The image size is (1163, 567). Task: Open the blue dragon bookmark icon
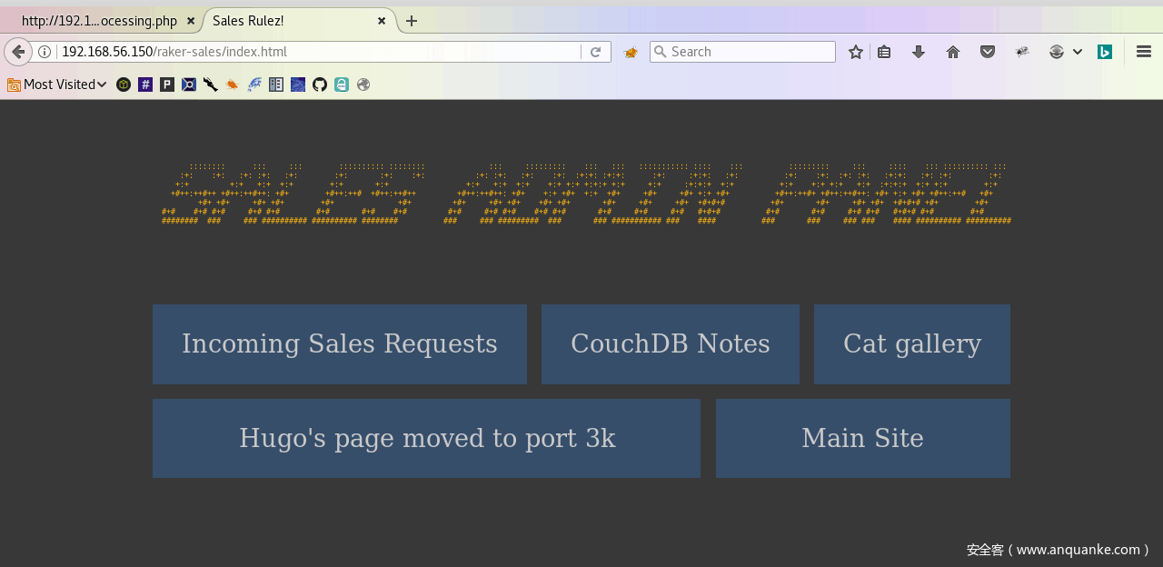(254, 85)
